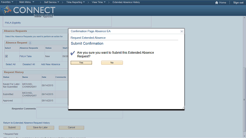Image resolution: width=246 pixels, height=138 pixels.
Task: Open the Favorites dropdown menu
Action: pos(7,2)
